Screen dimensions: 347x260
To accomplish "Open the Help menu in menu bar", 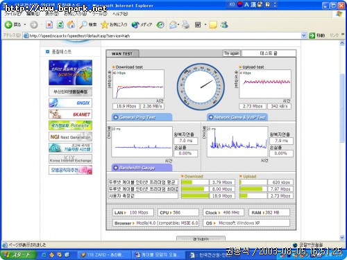I will point(120,14).
